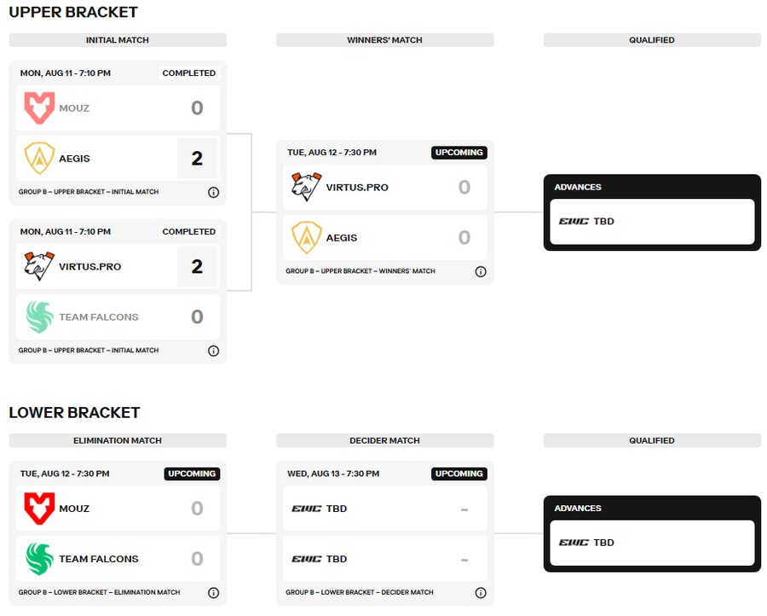Viewport: 767px width, 616px height.
Task: Click 'GROUP B – LOWER BRACKET – ELIMINATION MATCH' label
Action: (x=100, y=592)
